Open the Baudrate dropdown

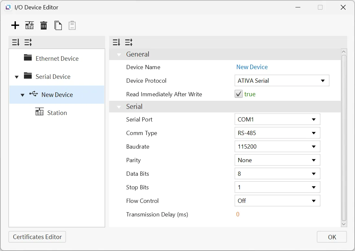[277, 147]
